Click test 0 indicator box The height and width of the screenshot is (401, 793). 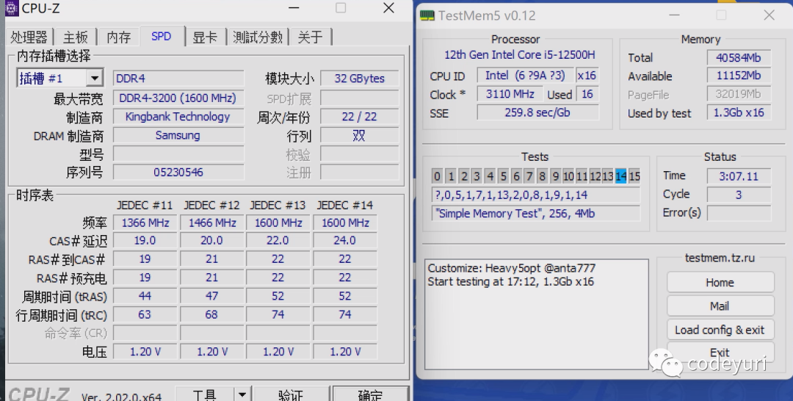[437, 176]
